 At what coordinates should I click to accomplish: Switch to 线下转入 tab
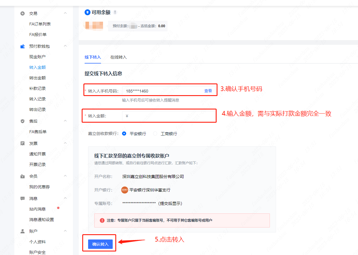tap(93, 57)
